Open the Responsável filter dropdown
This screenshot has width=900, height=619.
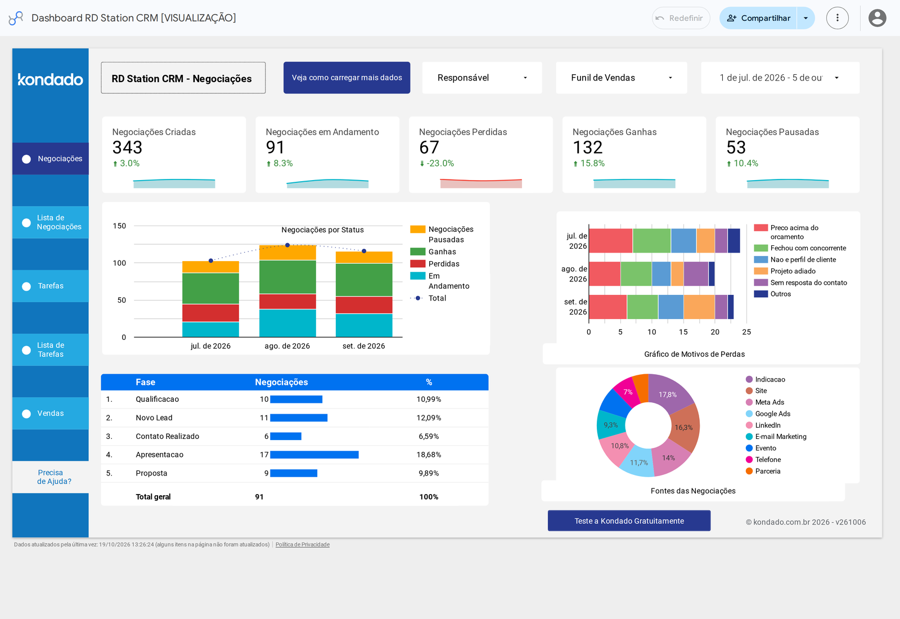point(482,78)
